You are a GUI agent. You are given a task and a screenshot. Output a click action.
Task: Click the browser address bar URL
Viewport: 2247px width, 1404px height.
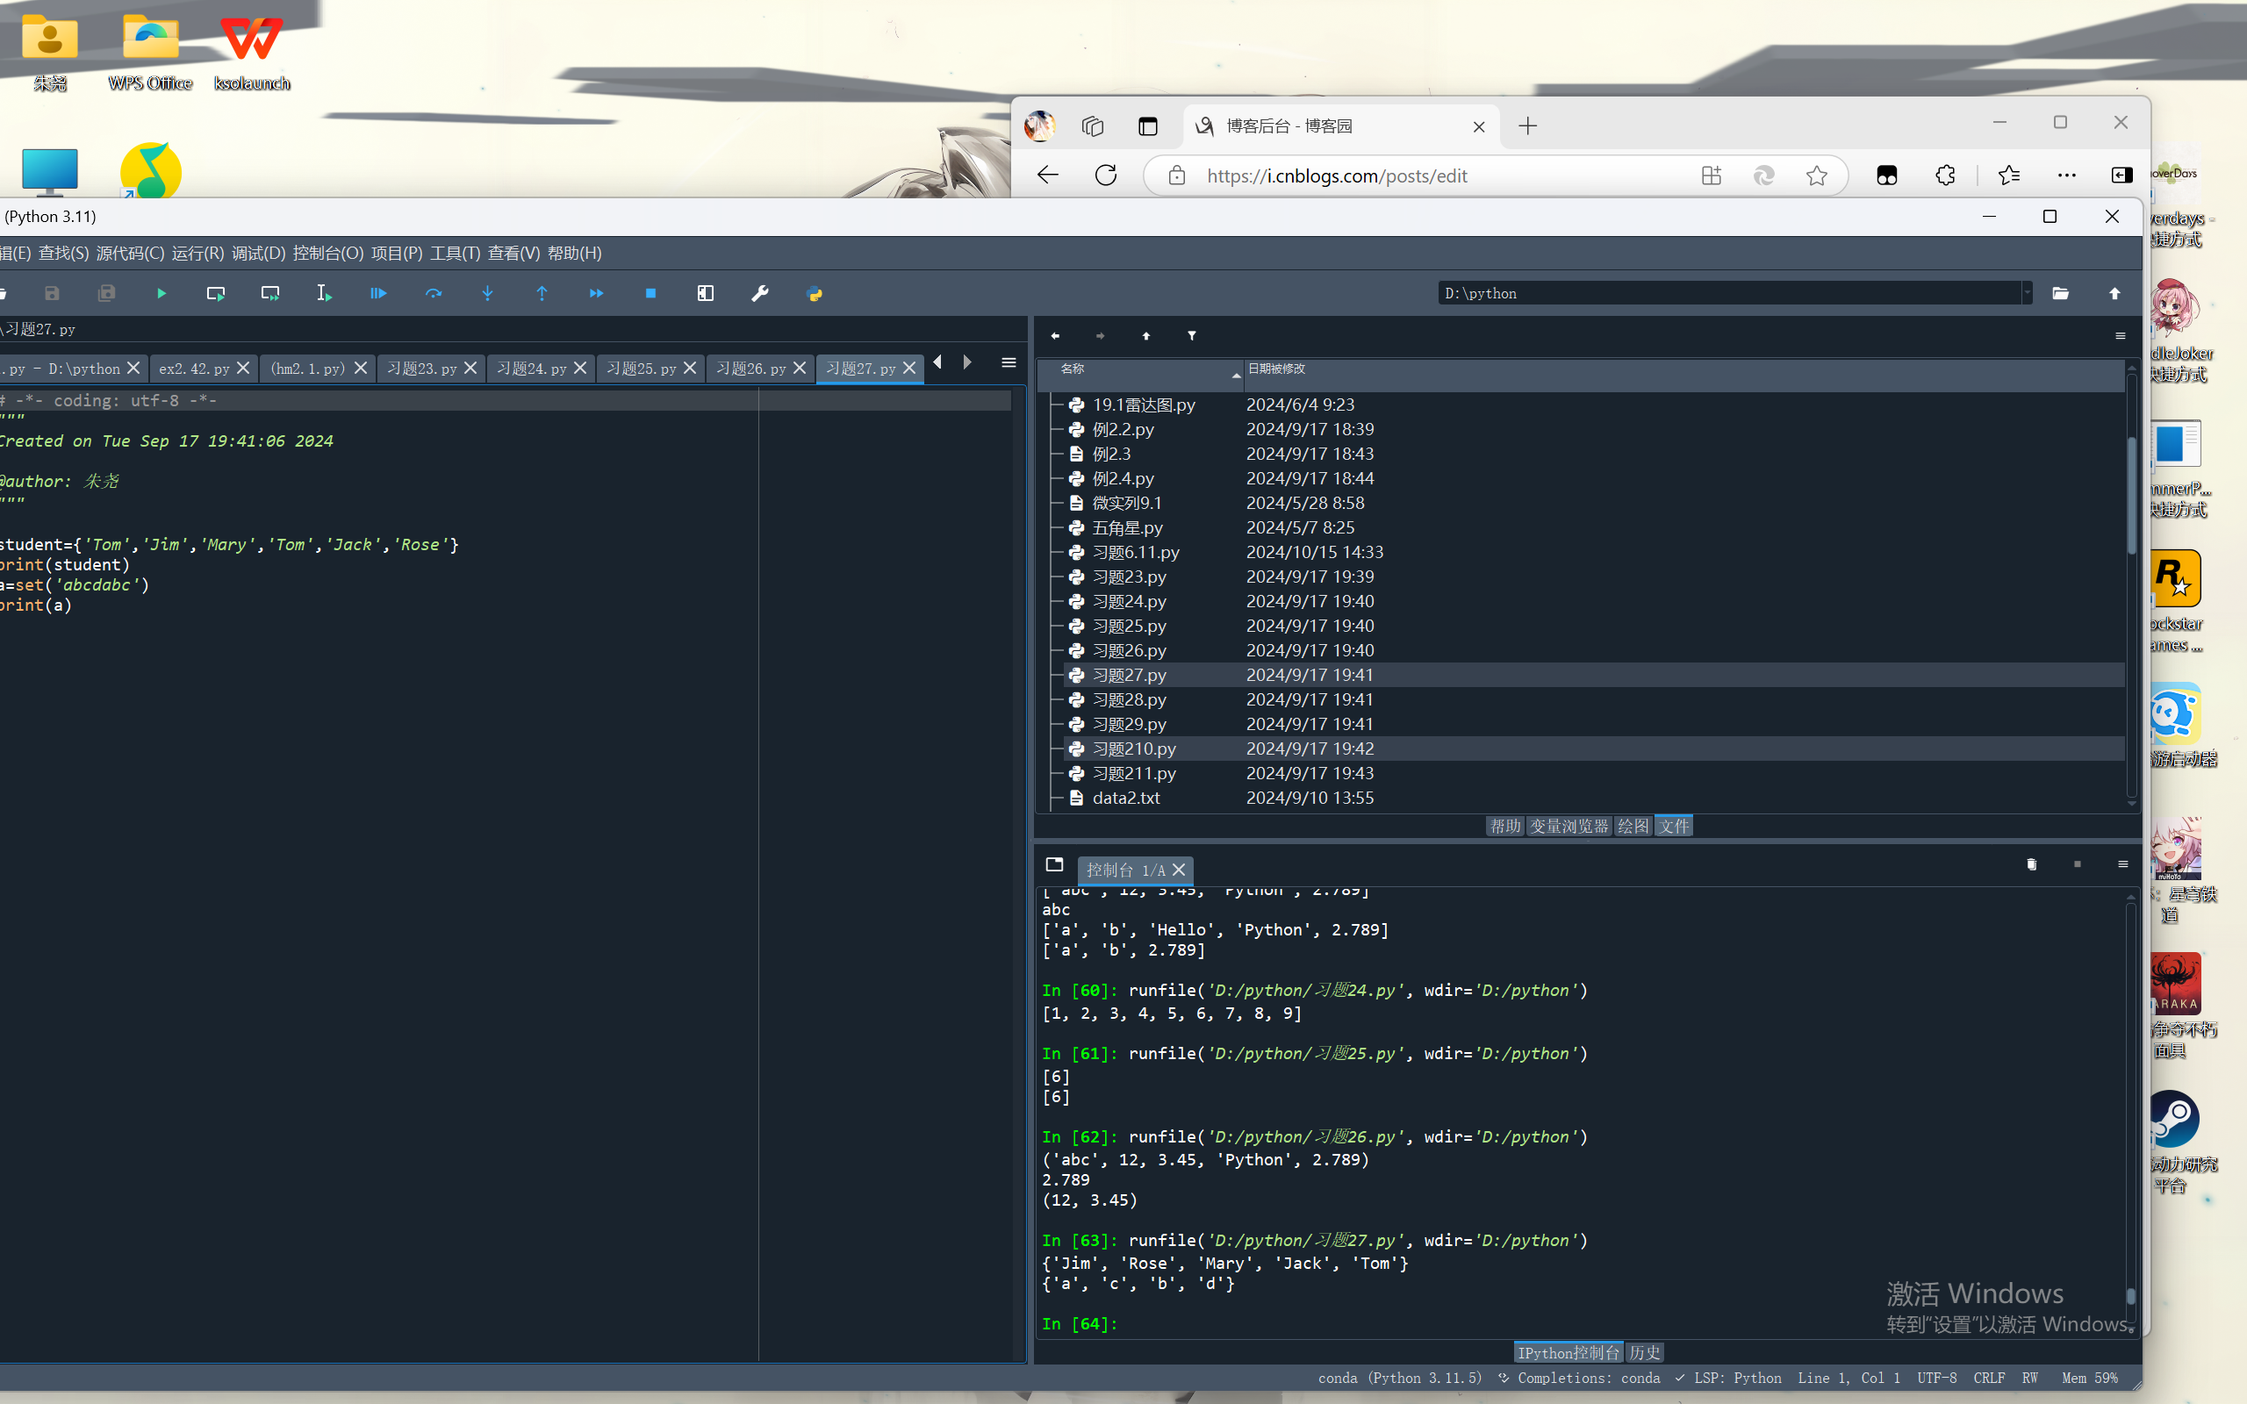click(1337, 175)
